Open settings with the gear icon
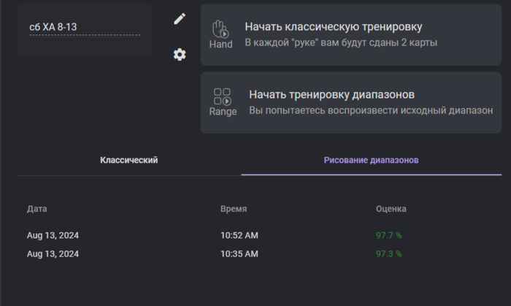Image resolution: width=511 pixels, height=306 pixels. coord(180,55)
